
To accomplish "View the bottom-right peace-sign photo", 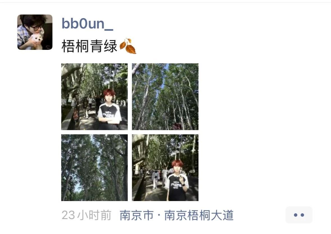I will coord(165,168).
